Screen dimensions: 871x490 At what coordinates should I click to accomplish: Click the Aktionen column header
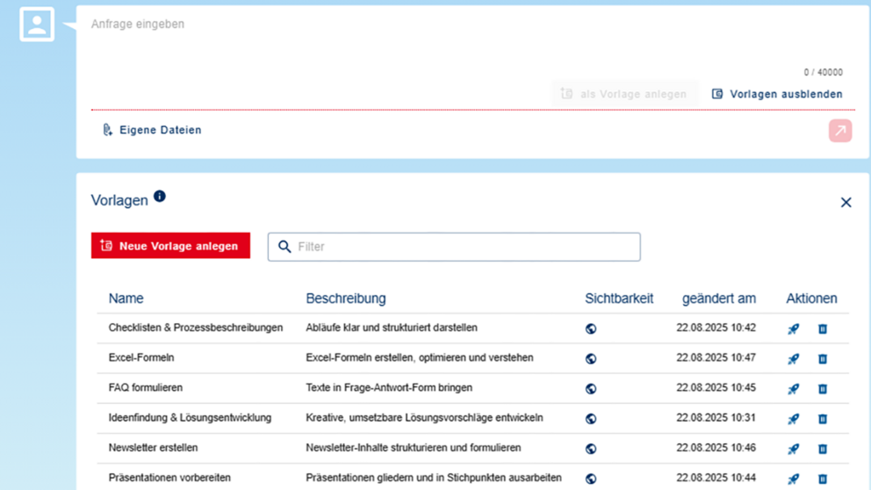click(x=811, y=299)
